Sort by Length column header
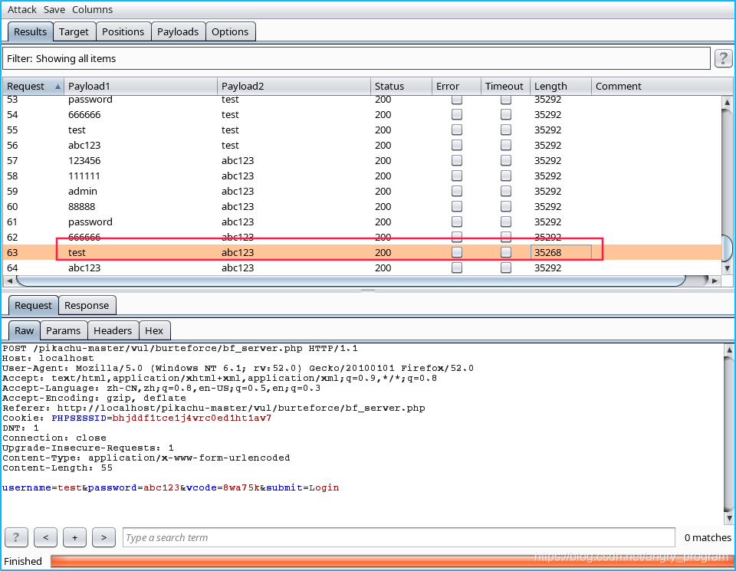This screenshot has width=736, height=571. (x=560, y=87)
